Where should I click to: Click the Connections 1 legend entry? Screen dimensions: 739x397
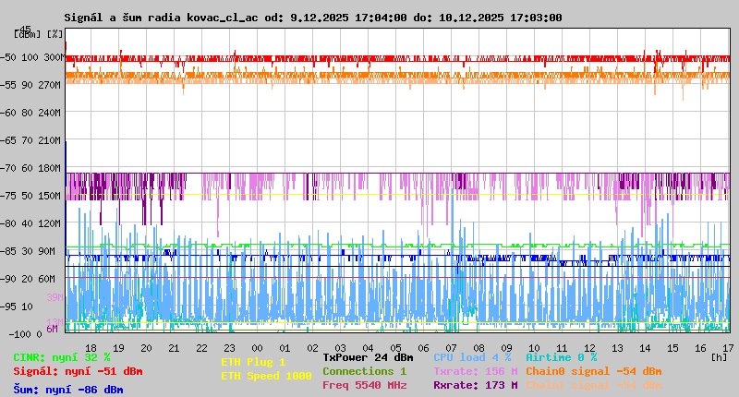tap(364, 371)
